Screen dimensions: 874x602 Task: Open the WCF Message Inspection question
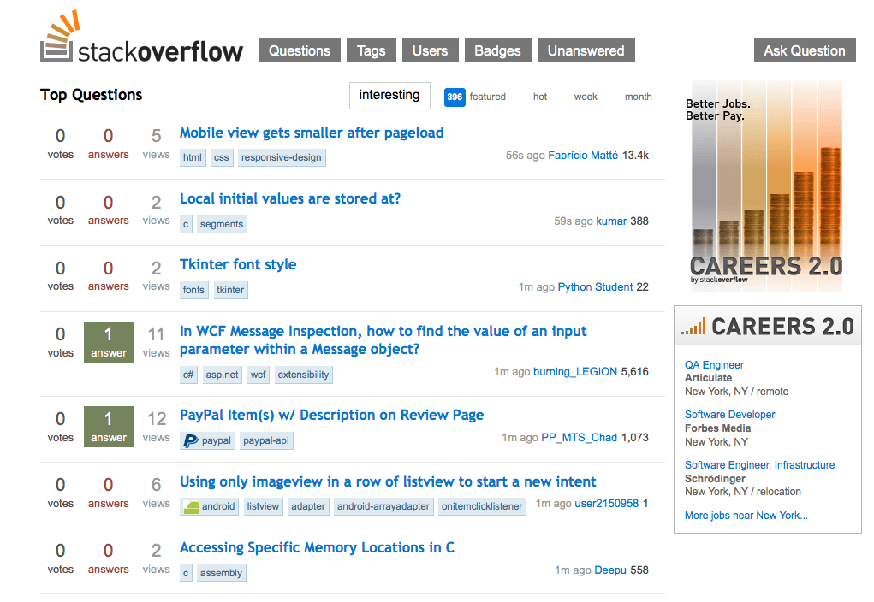pyautogui.click(x=383, y=340)
